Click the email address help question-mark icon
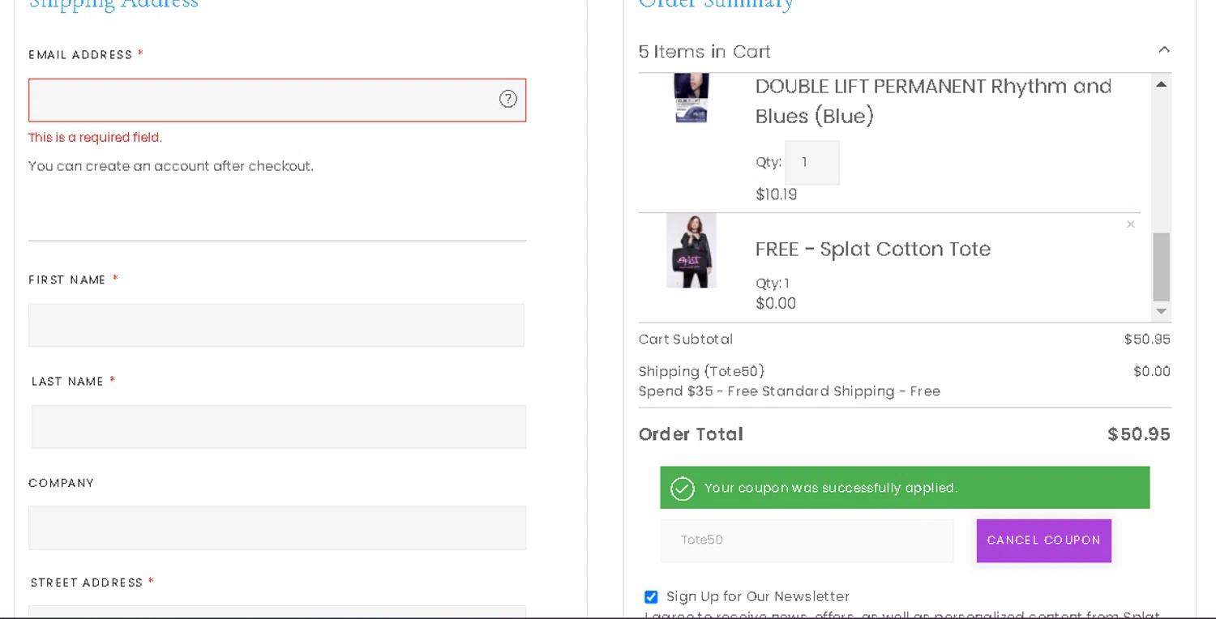Viewport: 1216px width, 619px height. [507, 99]
